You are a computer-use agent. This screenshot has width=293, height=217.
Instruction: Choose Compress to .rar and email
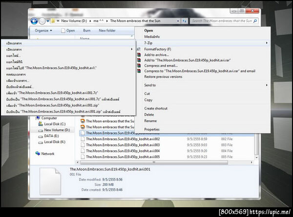[202, 71]
